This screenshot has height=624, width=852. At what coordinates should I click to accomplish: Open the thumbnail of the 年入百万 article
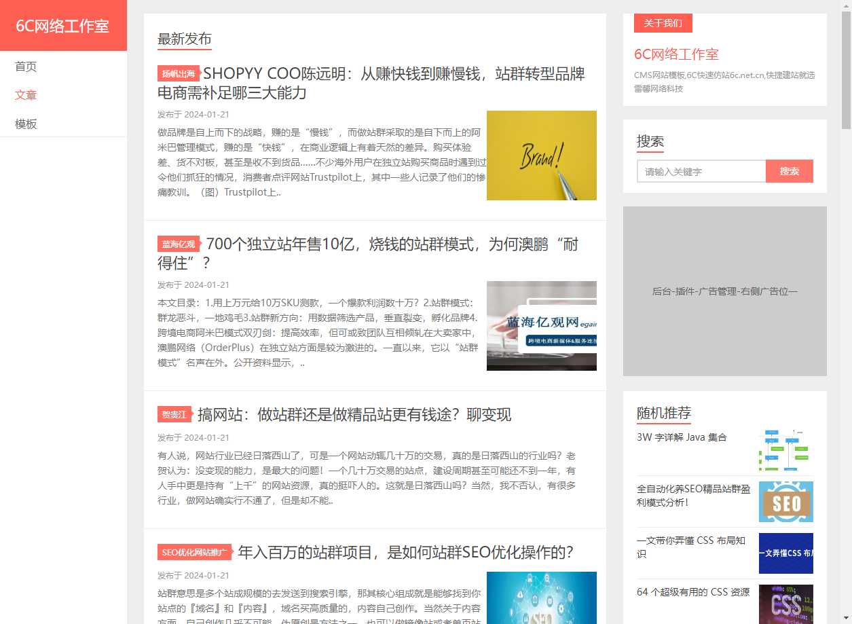(x=542, y=598)
